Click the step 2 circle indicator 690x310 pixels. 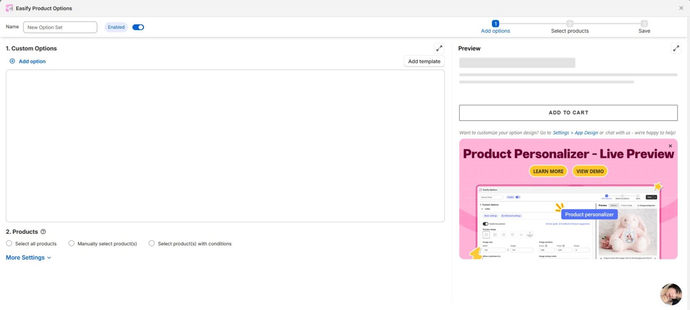pos(570,23)
